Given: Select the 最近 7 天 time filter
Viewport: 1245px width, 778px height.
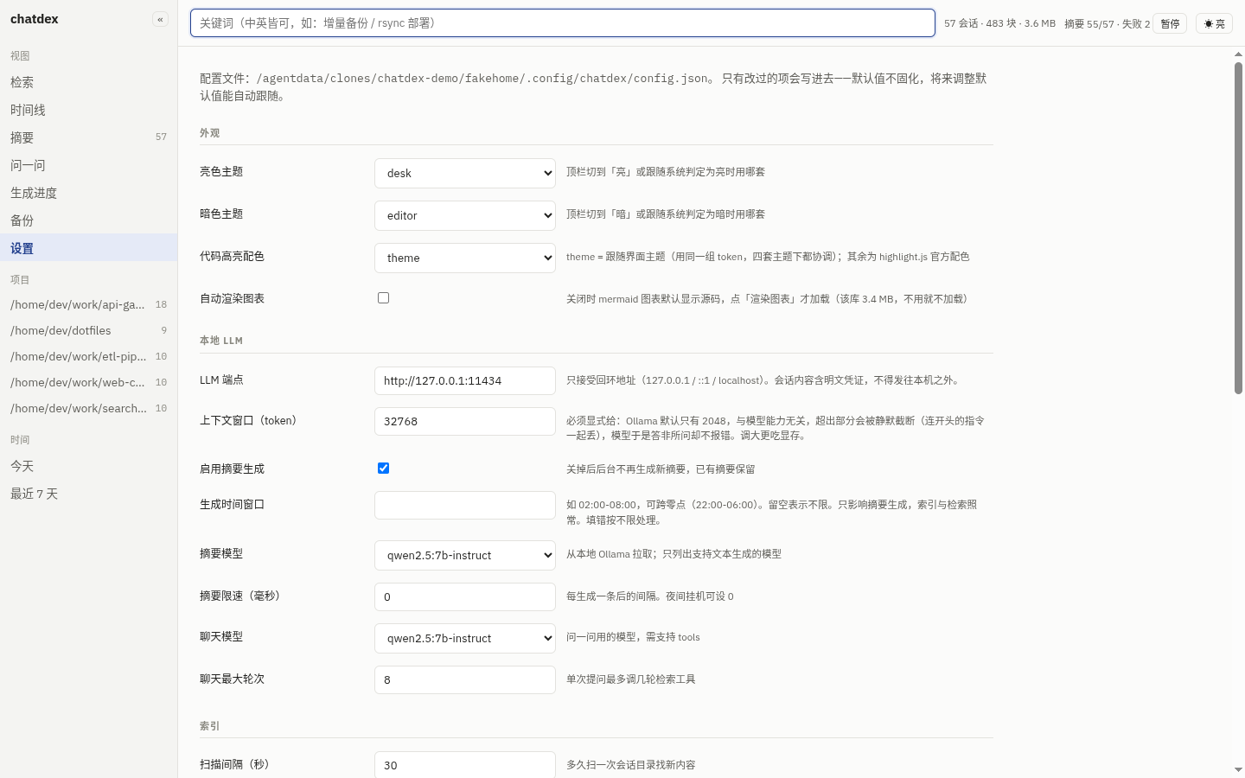Looking at the screenshot, I should (88, 494).
